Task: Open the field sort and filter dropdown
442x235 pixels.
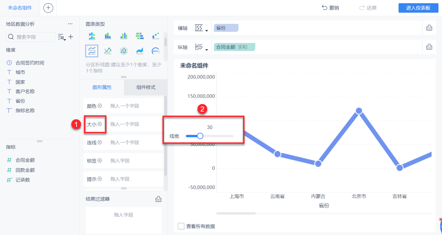Action: pos(62,37)
